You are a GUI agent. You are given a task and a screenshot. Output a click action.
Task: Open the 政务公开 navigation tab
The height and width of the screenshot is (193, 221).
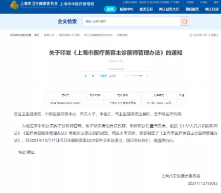click(146, 9)
